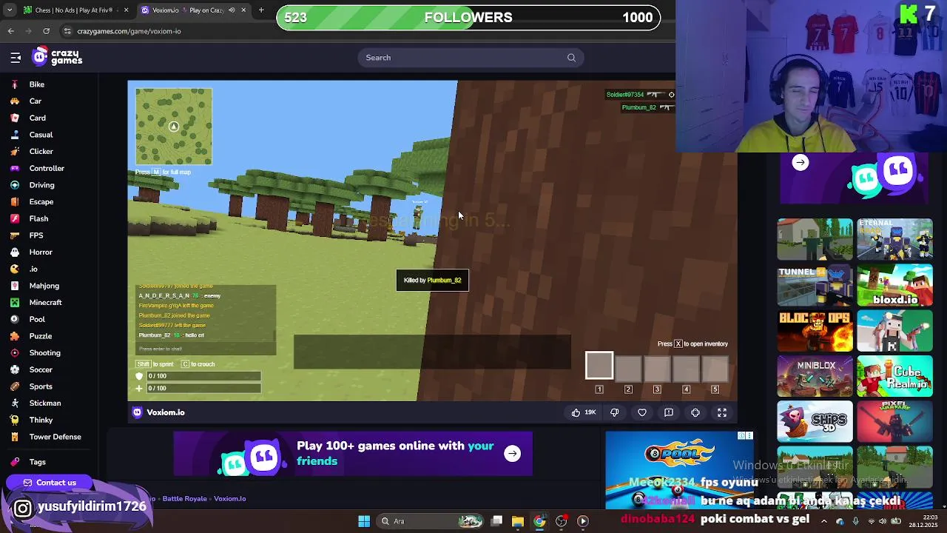The image size is (947, 533).
Task: Click the in-game minimap
Action: 174,127
